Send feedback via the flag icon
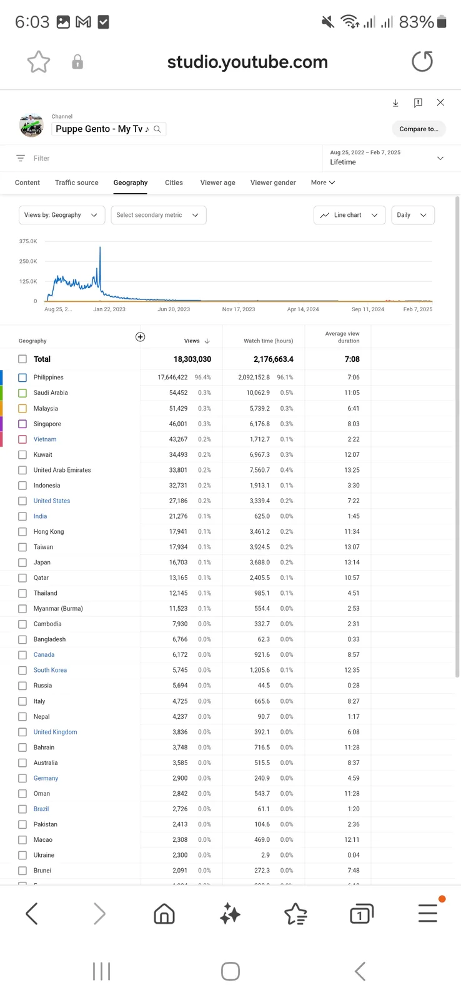Screen dimensions: 461x1000 tap(418, 103)
